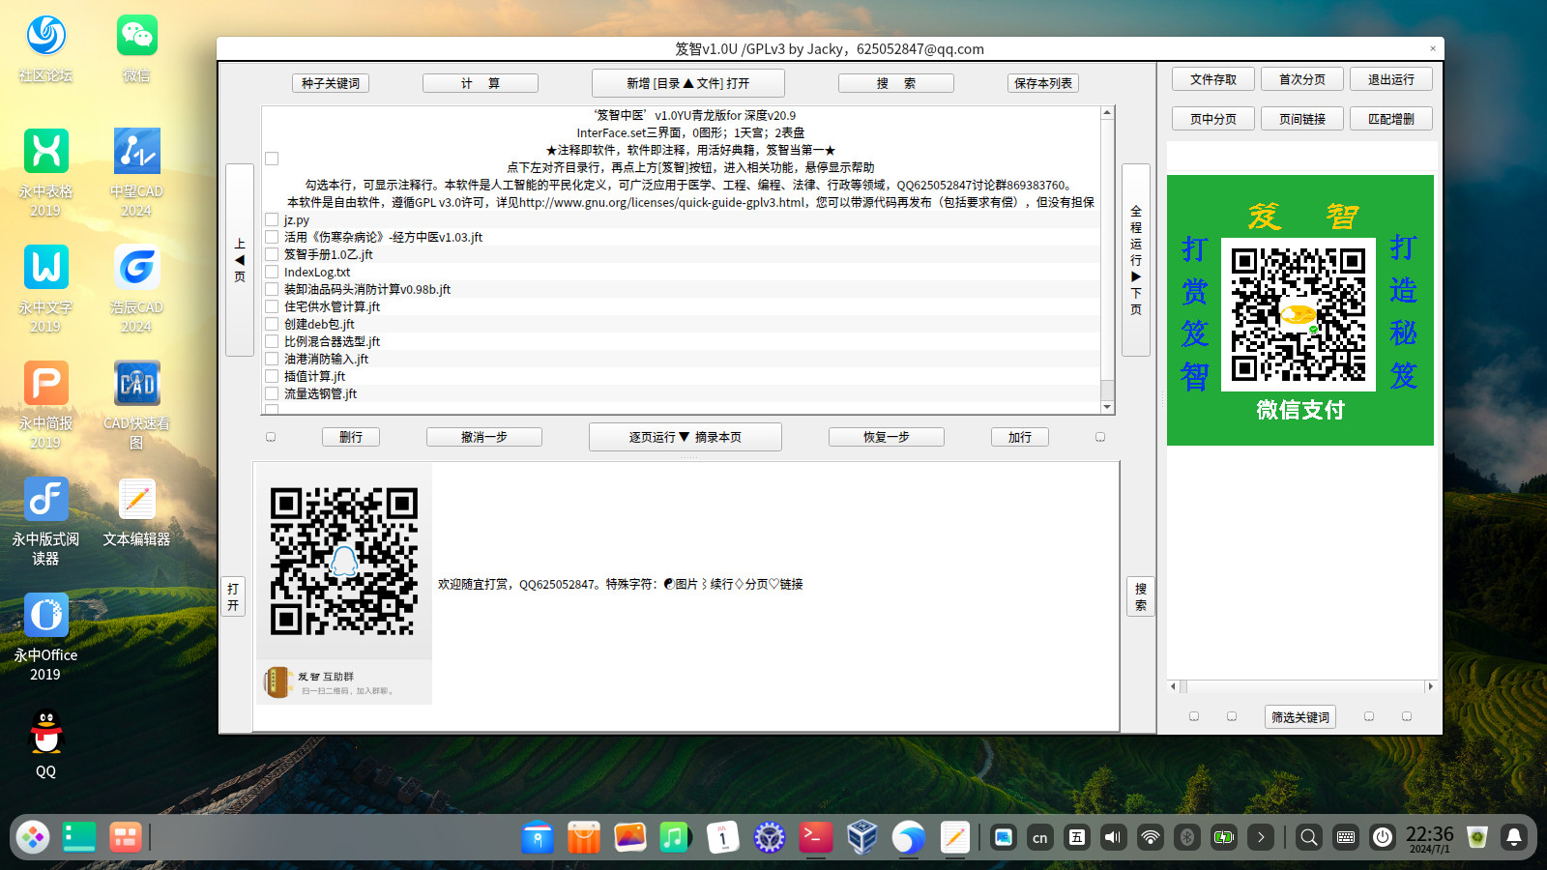Viewport: 1547px width, 870px height.
Task: Click the 计 算 button
Action: pyautogui.click(x=481, y=83)
